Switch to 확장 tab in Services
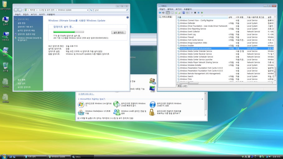283x159 pixels. (179, 86)
